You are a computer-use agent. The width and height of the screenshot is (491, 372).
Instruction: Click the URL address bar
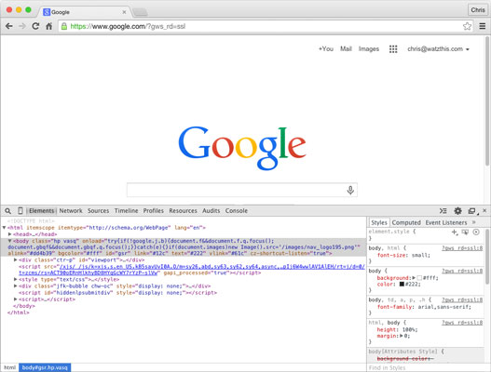coord(265,26)
